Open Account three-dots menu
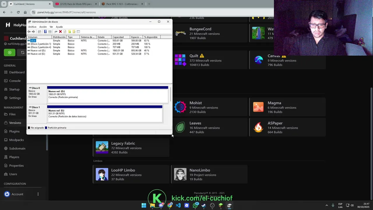The width and height of the screenshot is (373, 210). (x=38, y=194)
